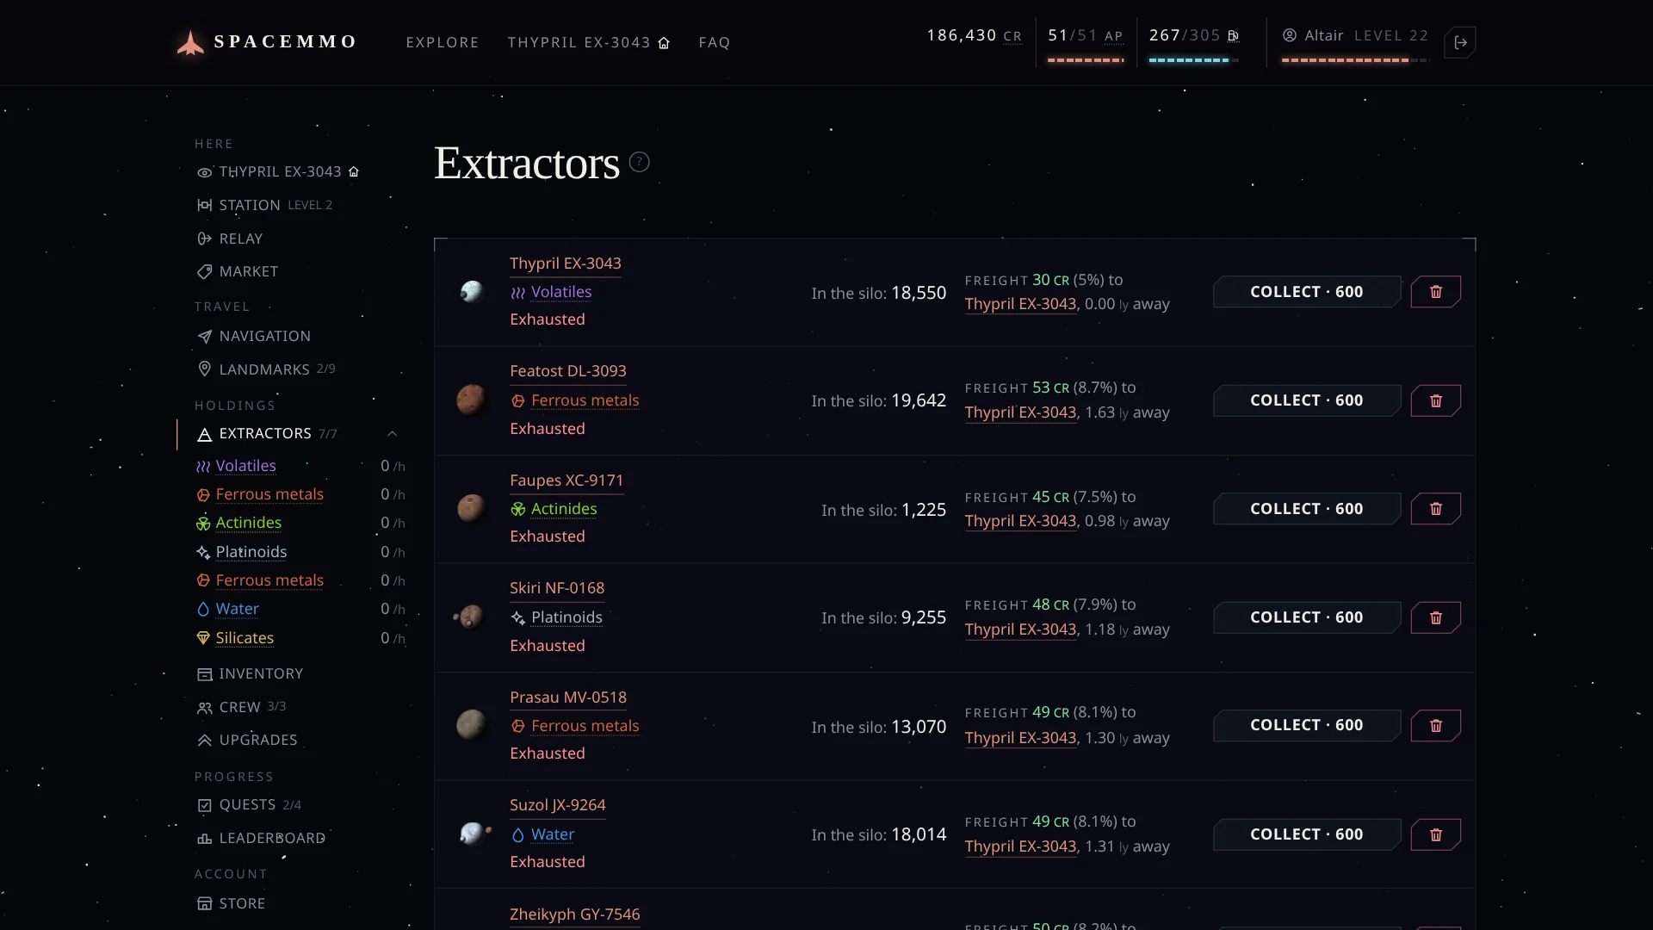Click trash icon on Prasau MV-0518 row
The image size is (1653, 930).
point(1435,725)
